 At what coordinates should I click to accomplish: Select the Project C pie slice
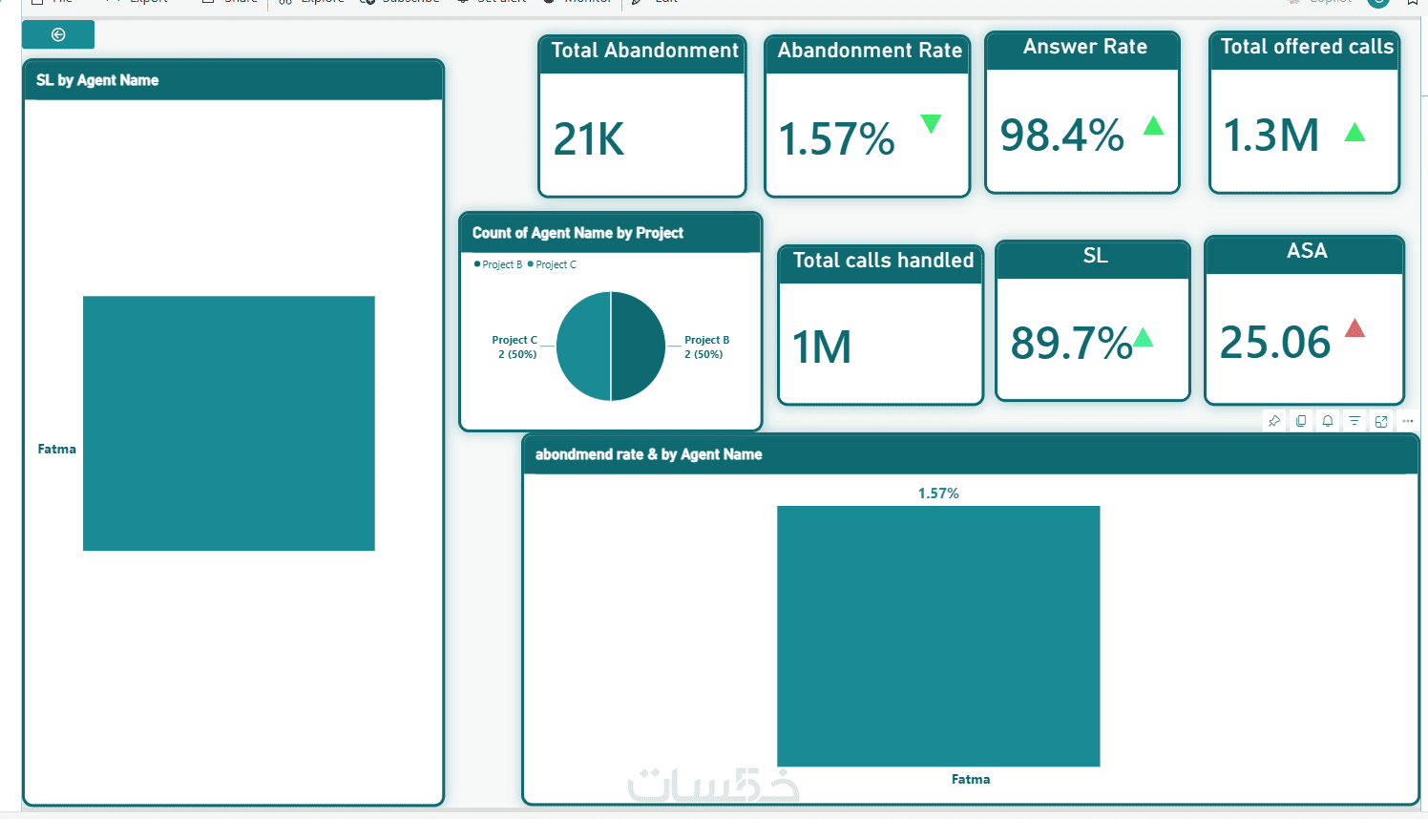(x=583, y=346)
